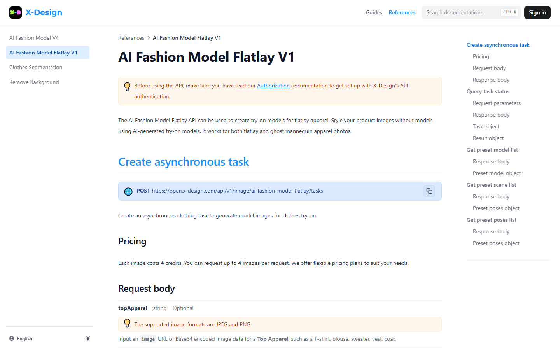
Task: Jump to Response body under Query task status
Action: tap(491, 115)
